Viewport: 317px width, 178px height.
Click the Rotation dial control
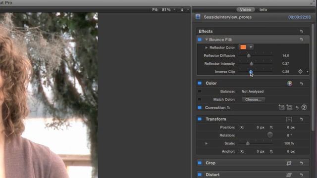tap(269, 135)
